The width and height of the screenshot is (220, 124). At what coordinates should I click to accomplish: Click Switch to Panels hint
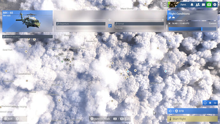(x=100, y=119)
